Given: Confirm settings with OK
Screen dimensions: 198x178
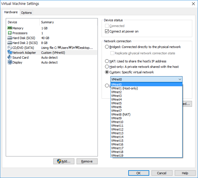Looking at the screenshot, I should point(139,173).
